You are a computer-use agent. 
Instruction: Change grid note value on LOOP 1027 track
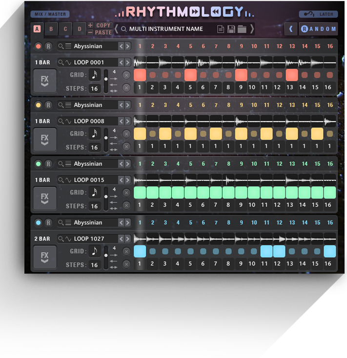[x=95, y=251]
